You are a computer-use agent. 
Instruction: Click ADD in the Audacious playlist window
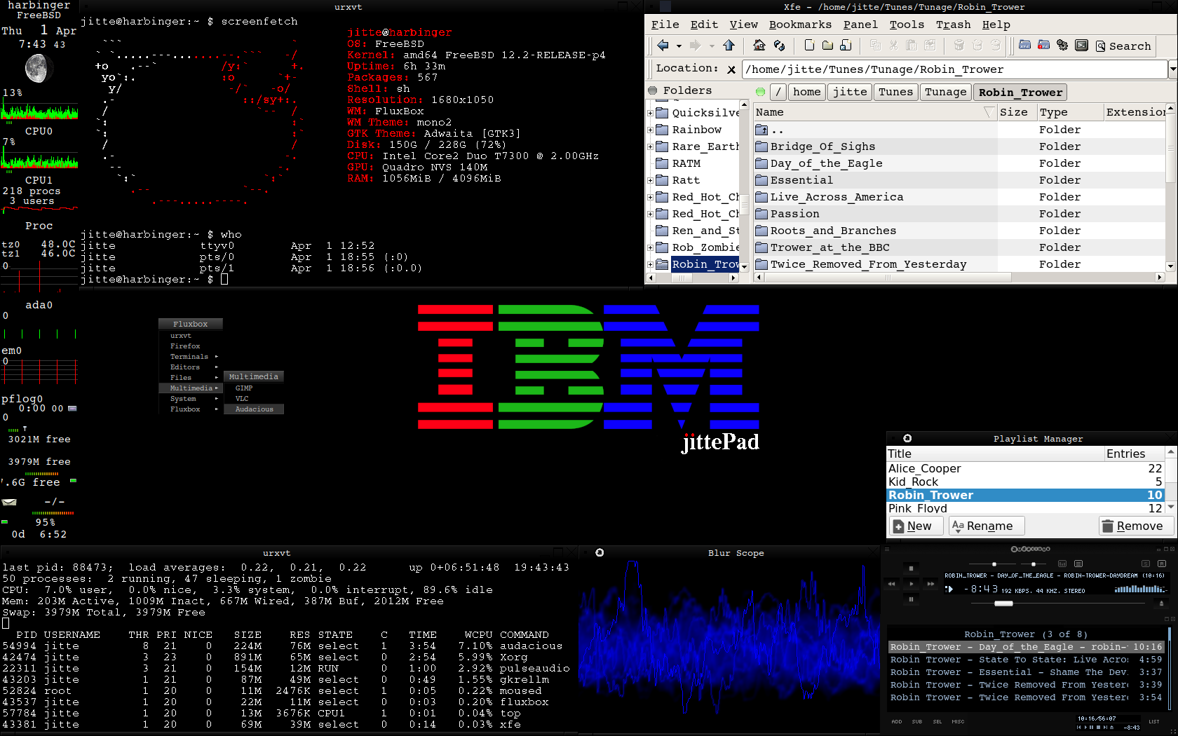tap(897, 721)
